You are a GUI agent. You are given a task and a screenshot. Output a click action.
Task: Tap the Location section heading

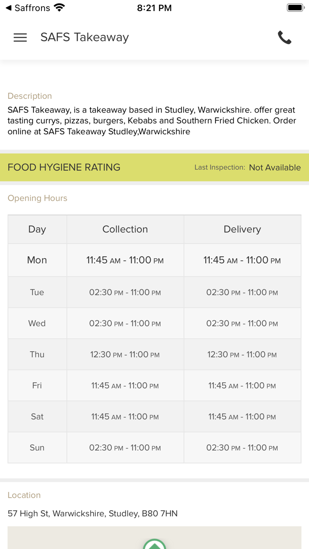[x=24, y=495]
